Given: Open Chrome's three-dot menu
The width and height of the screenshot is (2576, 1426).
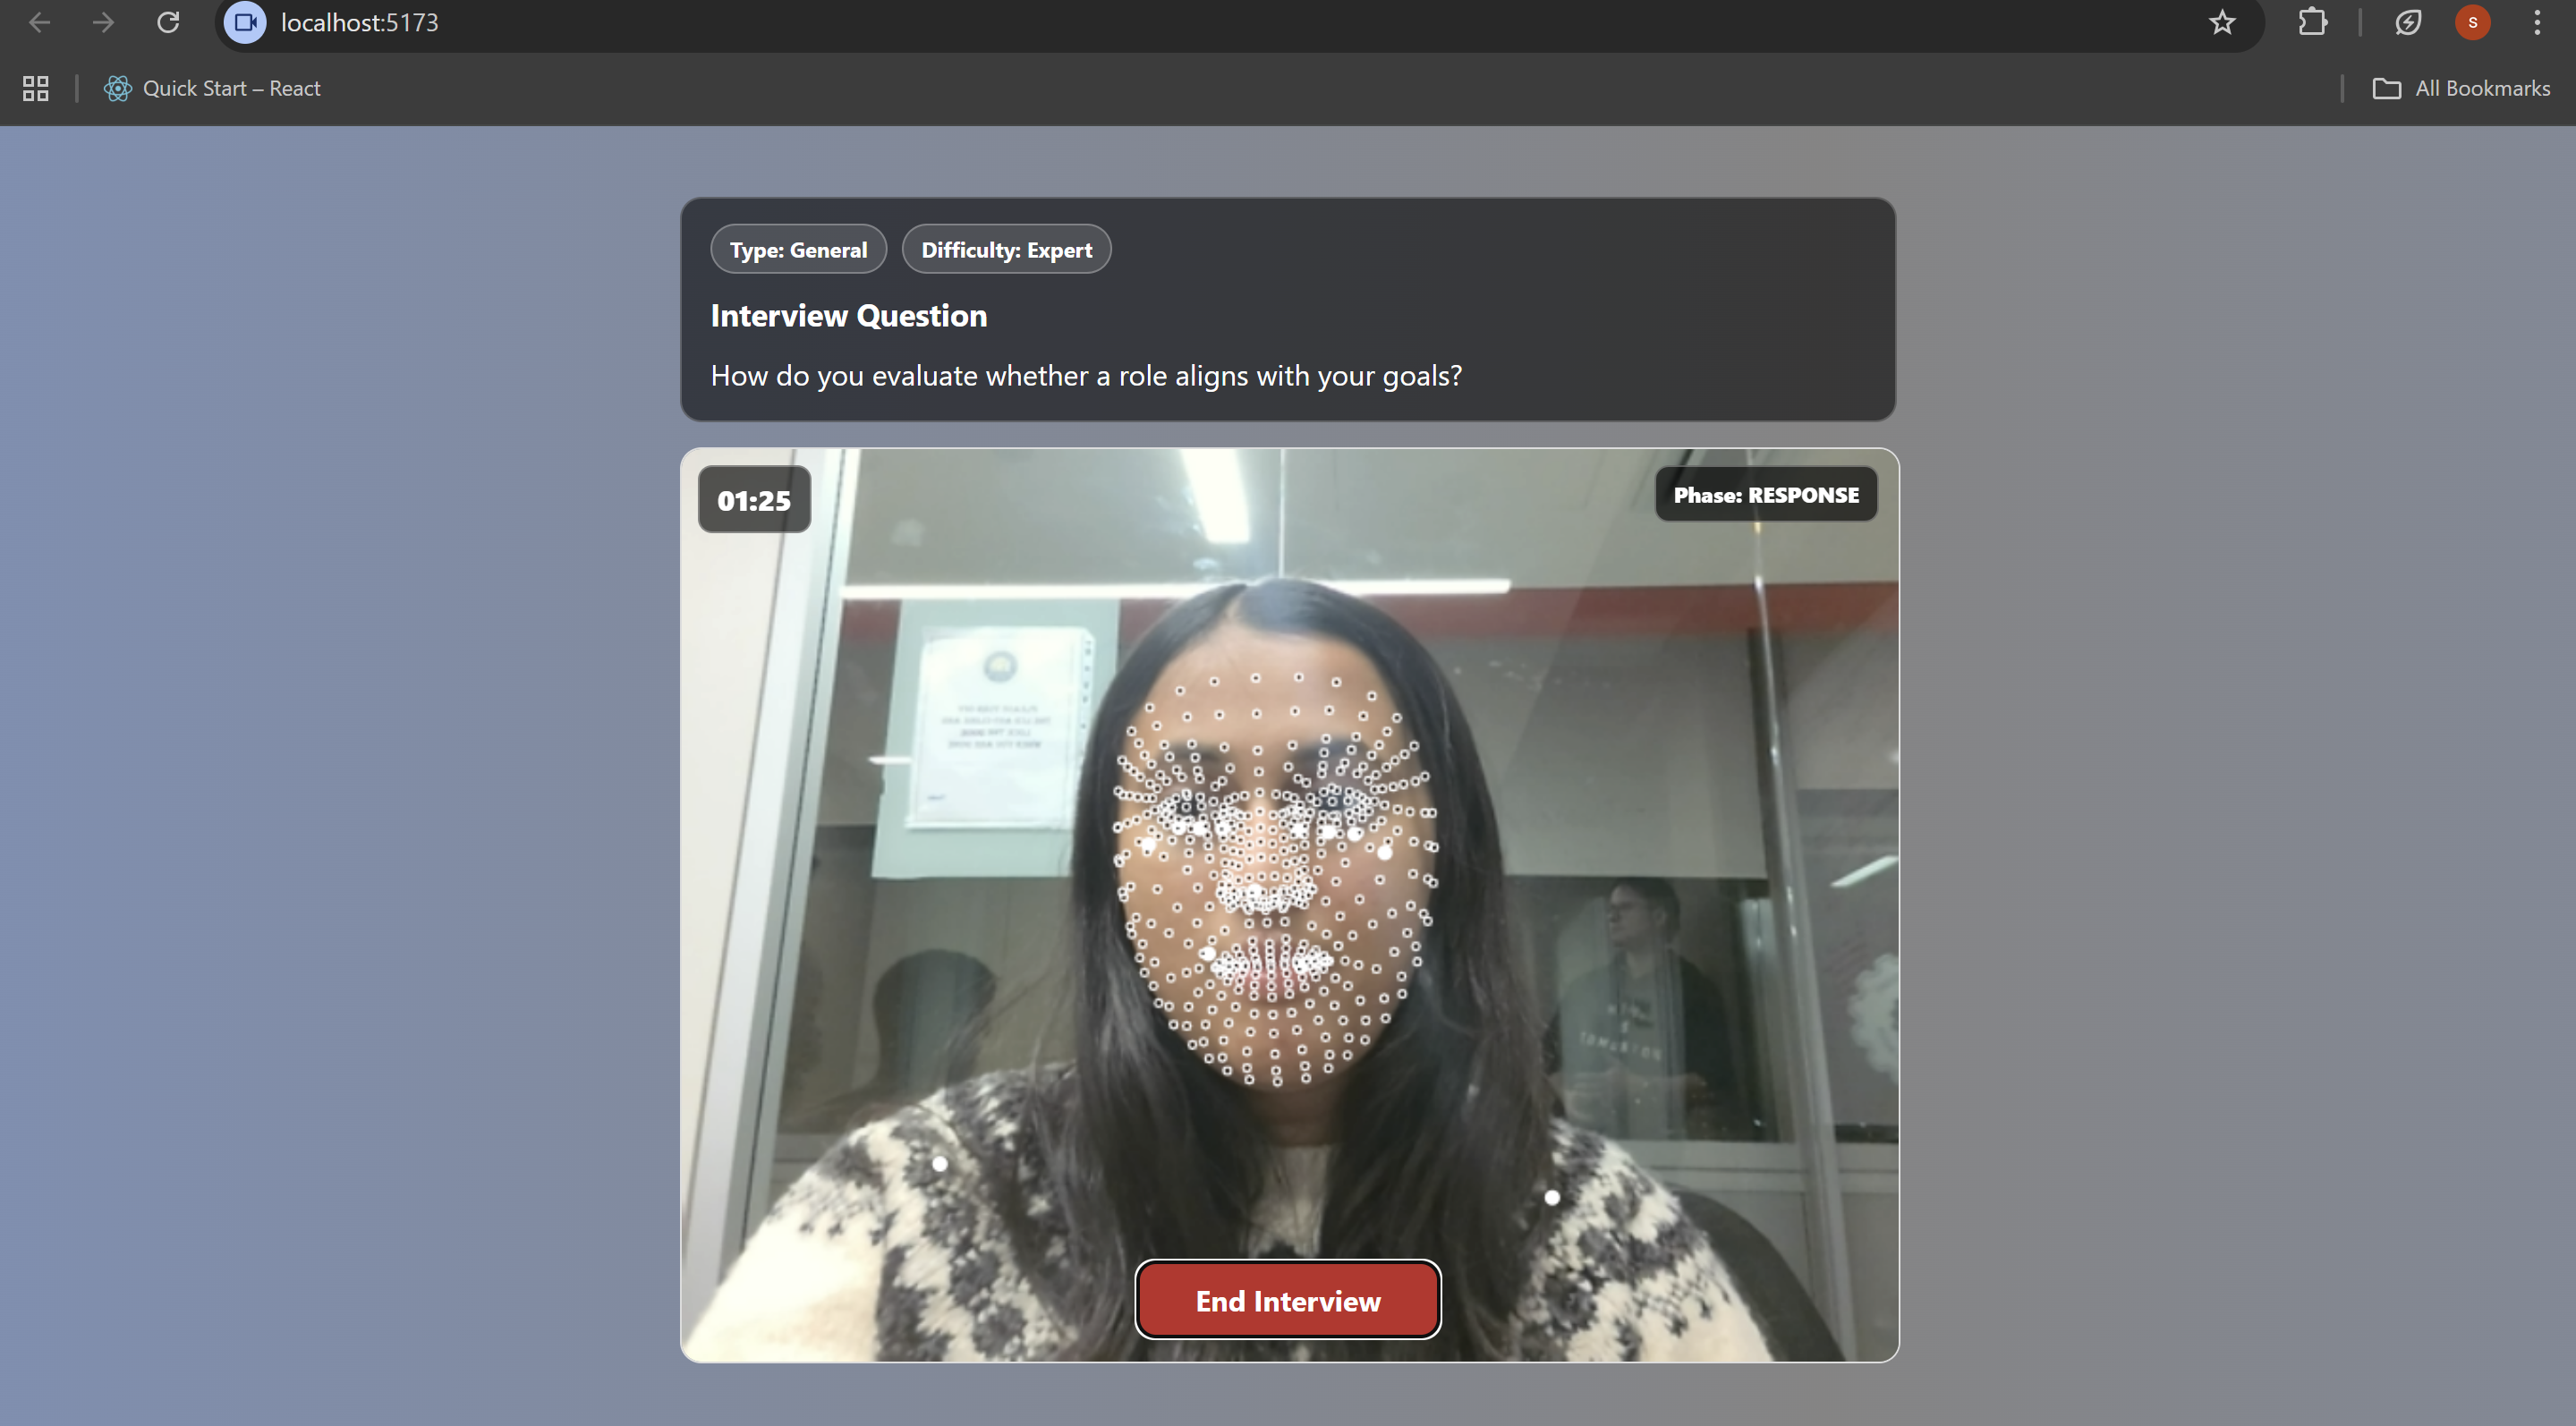Looking at the screenshot, I should pos(2537,22).
